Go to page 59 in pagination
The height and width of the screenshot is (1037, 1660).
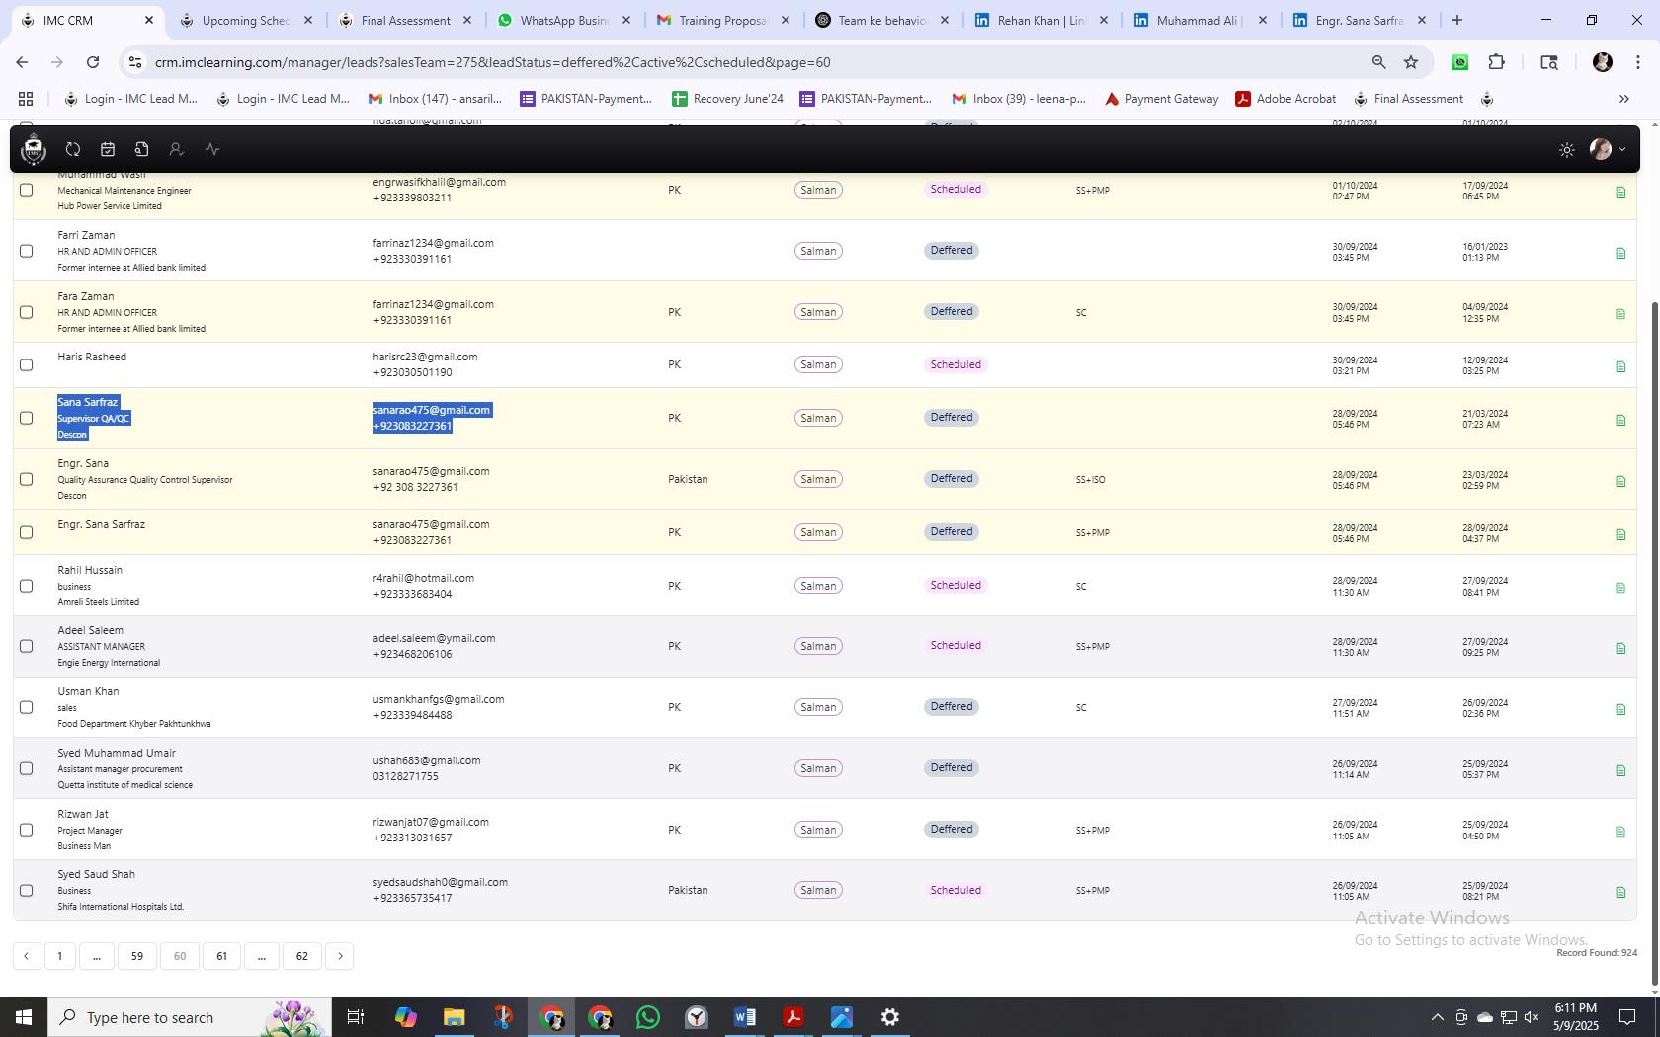(137, 956)
